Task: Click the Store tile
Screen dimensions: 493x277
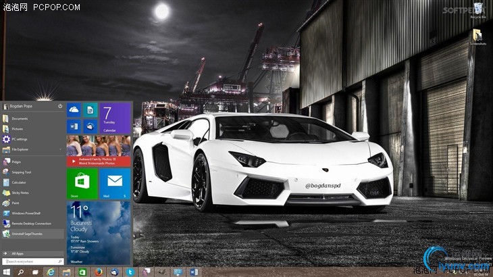Action: pyautogui.click(x=82, y=183)
